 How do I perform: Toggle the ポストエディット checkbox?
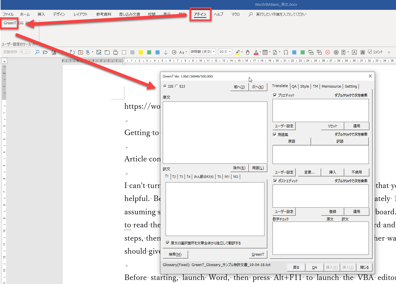pyautogui.click(x=275, y=181)
